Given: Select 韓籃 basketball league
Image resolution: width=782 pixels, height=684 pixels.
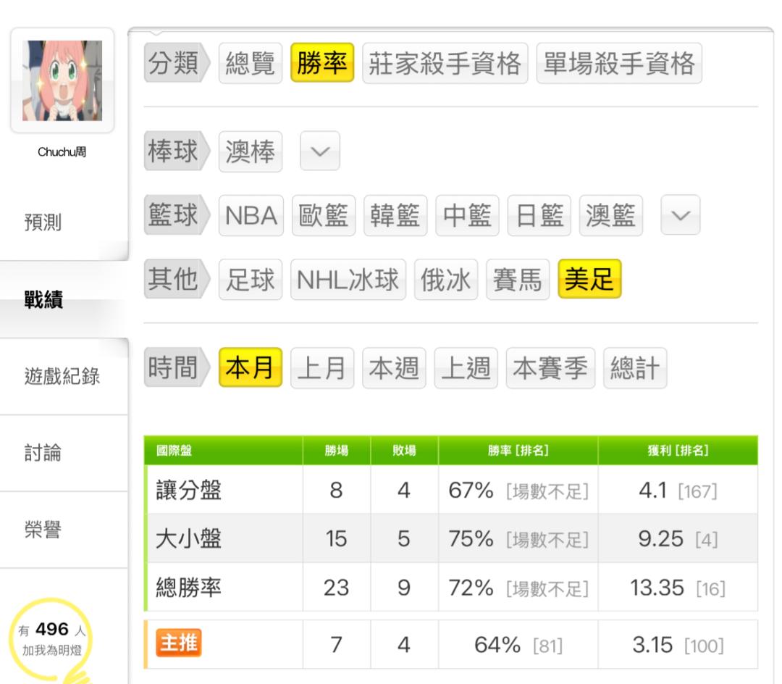Looking at the screenshot, I should 395,215.
